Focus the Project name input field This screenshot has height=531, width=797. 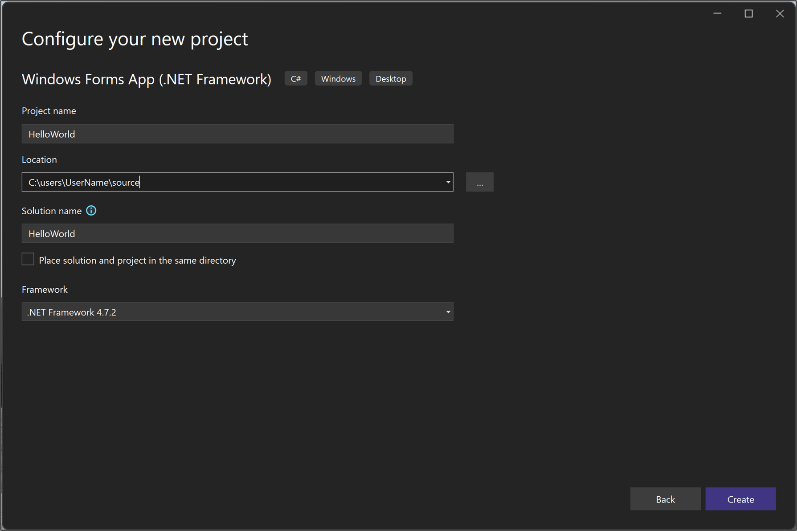coord(237,134)
